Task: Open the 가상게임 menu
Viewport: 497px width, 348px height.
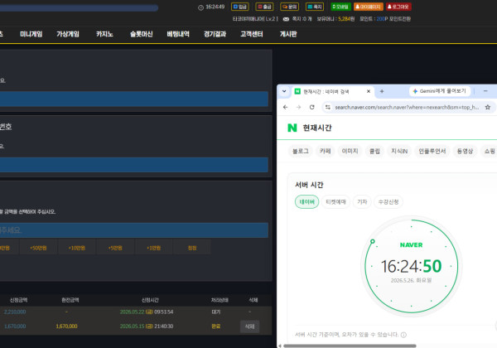Action: point(68,34)
